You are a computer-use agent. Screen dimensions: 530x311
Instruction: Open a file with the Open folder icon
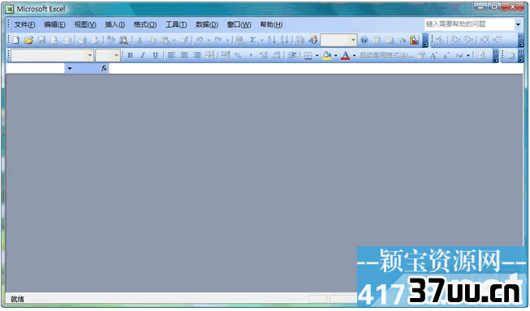coord(28,40)
